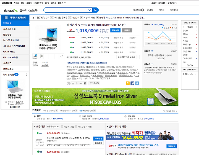Select the first product thumbnail below image
The width and height of the screenshot is (199, 155).
pyautogui.click(x=35, y=56)
